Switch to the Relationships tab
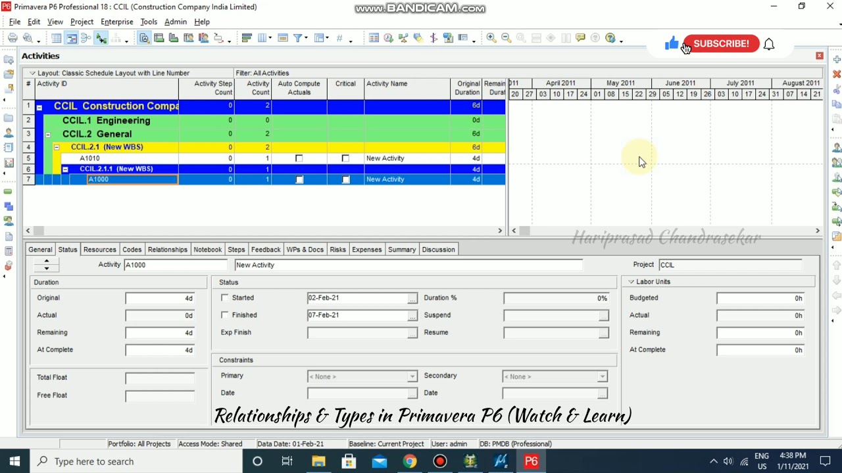The height and width of the screenshot is (473, 842). click(167, 250)
